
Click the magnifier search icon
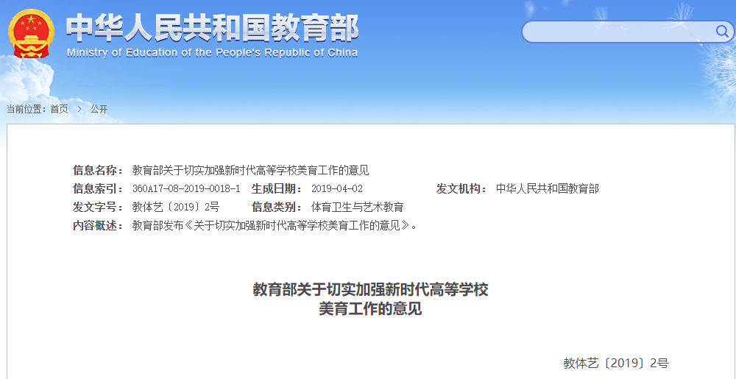pos(721,32)
